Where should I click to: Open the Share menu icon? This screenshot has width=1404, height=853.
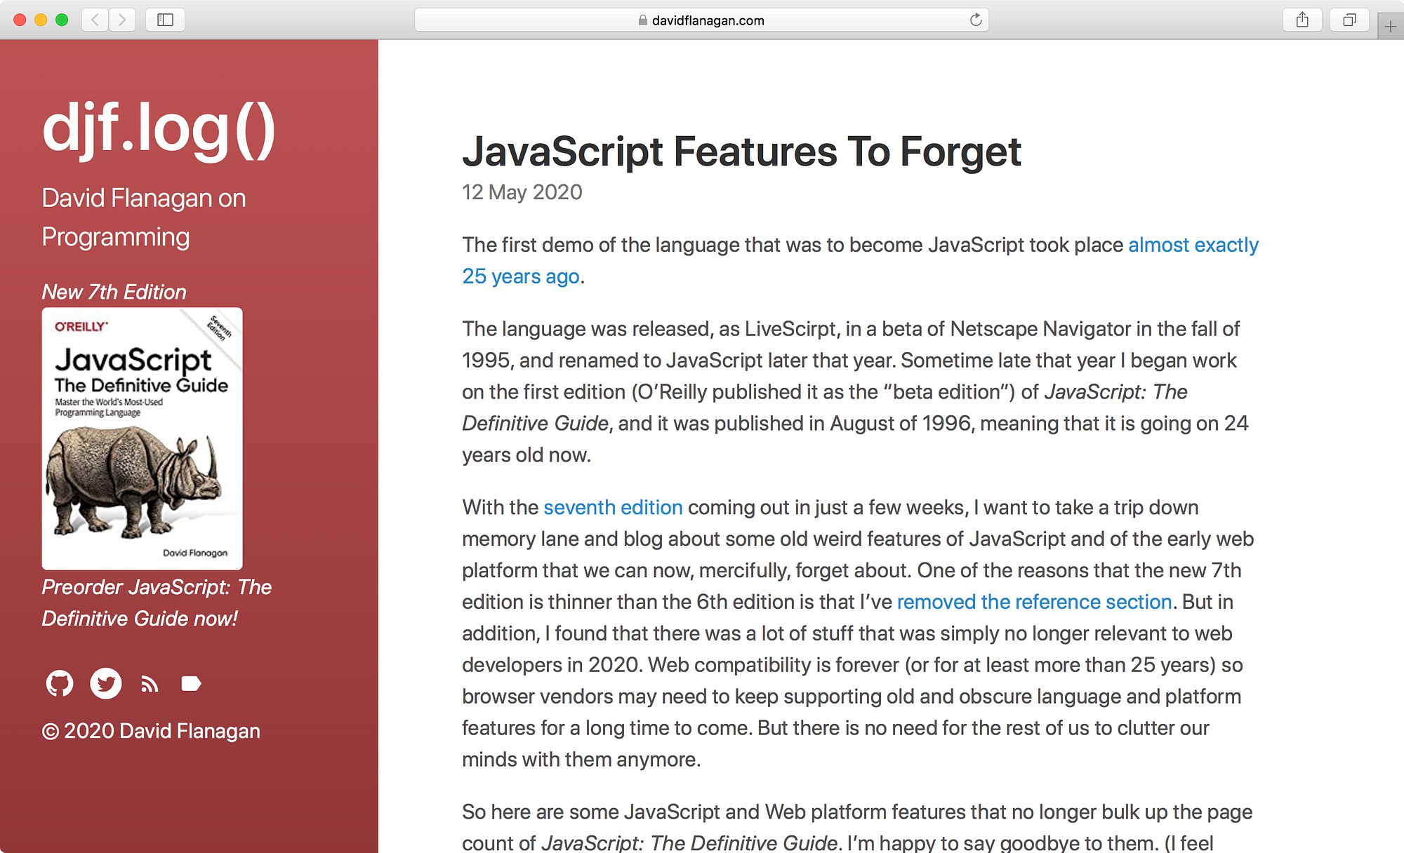(1302, 20)
